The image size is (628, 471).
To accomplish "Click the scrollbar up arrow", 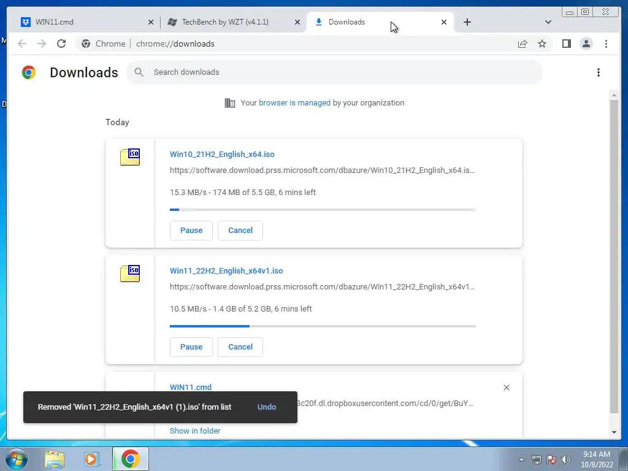I will [x=614, y=95].
